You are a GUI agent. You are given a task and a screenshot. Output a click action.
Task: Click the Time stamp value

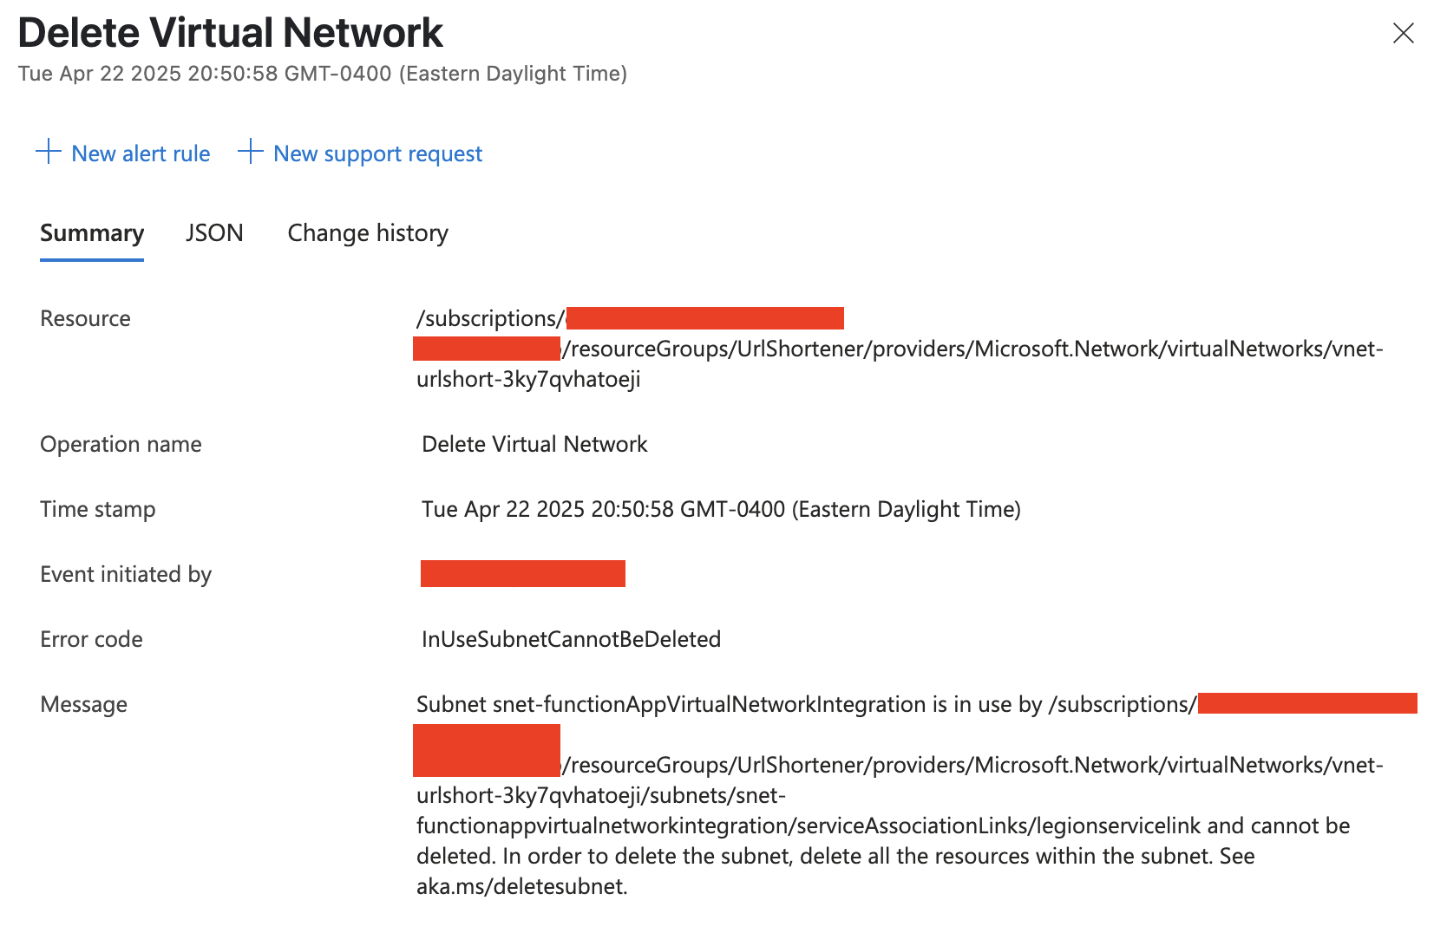click(720, 509)
